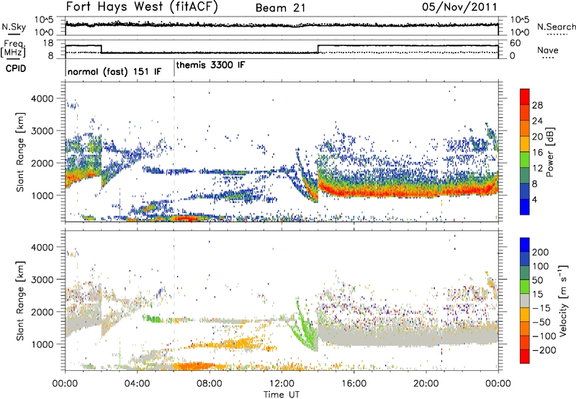Click the 'Power [dB]' color bar label
This screenshot has height=399, width=576.
click(x=549, y=152)
